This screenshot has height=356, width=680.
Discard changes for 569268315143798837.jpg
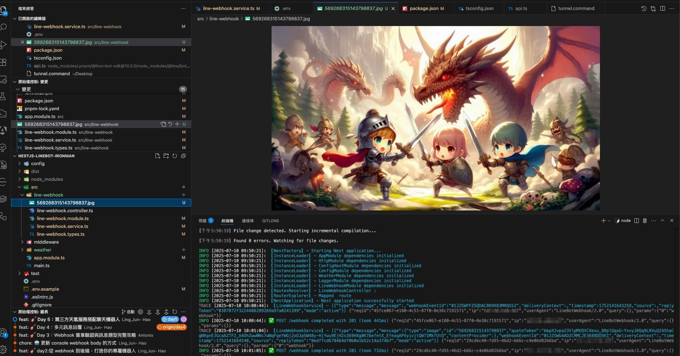pyautogui.click(x=170, y=124)
